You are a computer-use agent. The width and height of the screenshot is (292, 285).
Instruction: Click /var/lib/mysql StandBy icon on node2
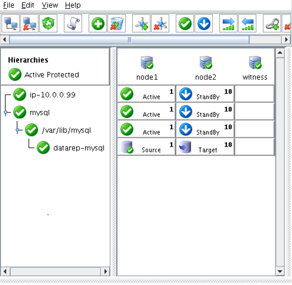[x=186, y=129]
